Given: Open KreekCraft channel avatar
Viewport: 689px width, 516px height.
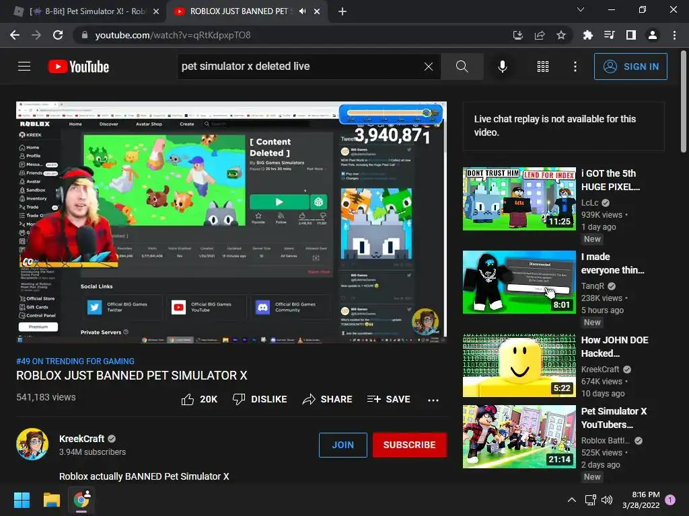Looking at the screenshot, I should pyautogui.click(x=32, y=444).
